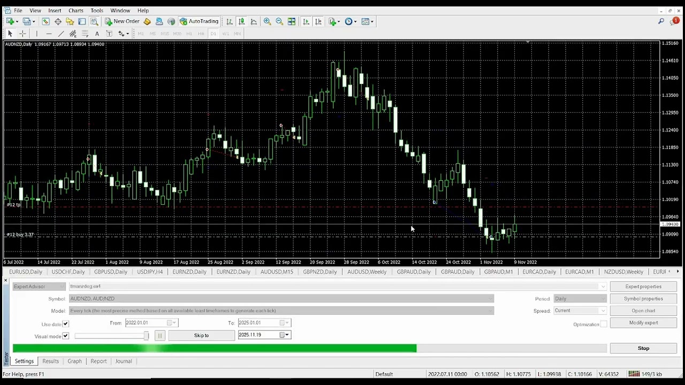Click the green tester progress bar
The width and height of the screenshot is (685, 385).
[x=214, y=349]
